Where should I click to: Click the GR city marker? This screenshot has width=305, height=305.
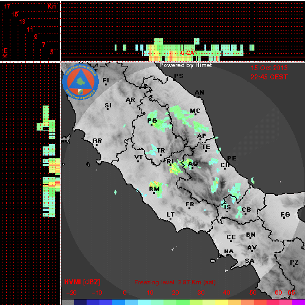pyautogui.click(x=96, y=145)
